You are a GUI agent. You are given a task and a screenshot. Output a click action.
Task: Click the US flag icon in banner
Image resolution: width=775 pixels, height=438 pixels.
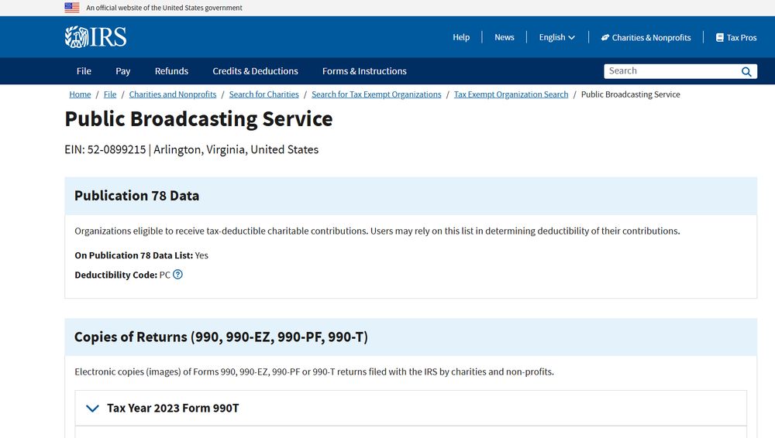(71, 8)
